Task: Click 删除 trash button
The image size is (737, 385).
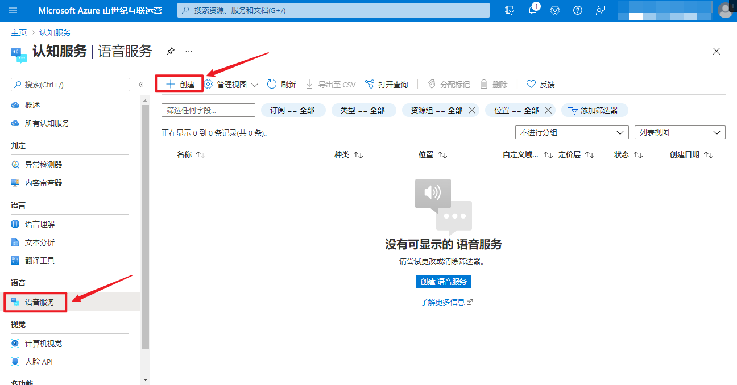Action: (x=494, y=85)
